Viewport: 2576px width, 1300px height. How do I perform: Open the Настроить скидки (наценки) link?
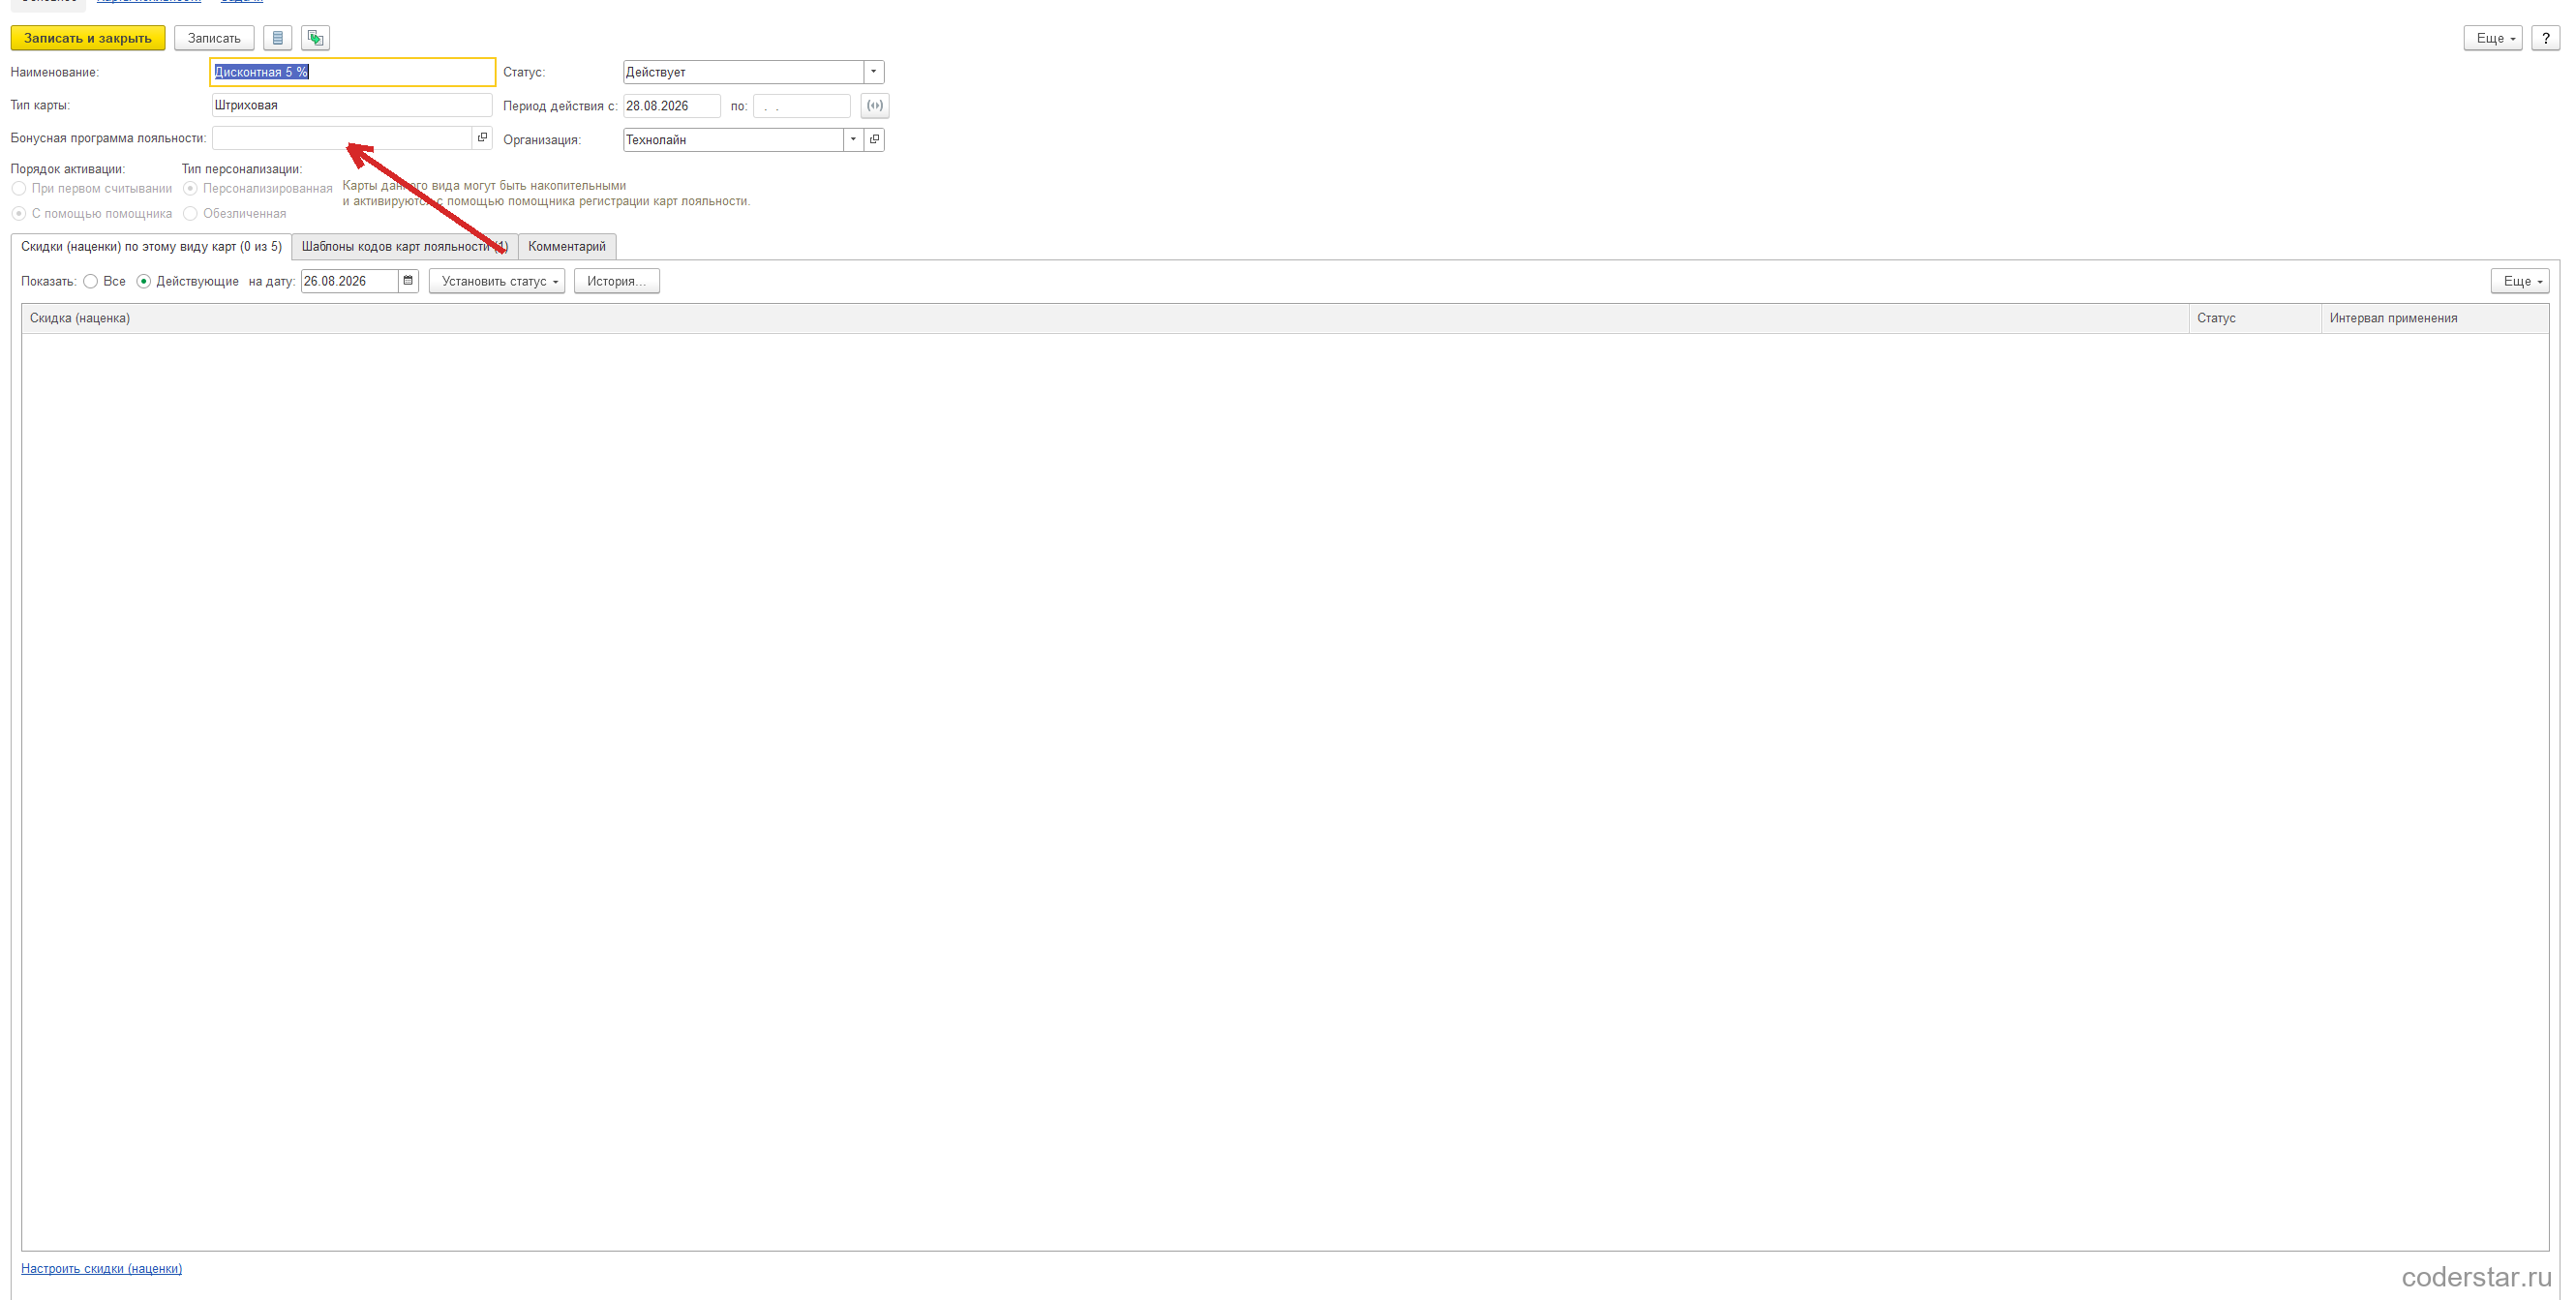[x=101, y=1269]
